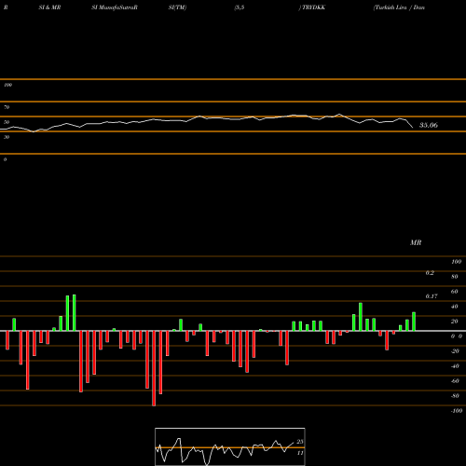
Task: Click the last green bar of MR histogram
Action: point(414,322)
